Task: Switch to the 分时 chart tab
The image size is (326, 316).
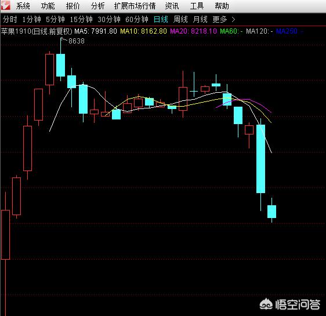Action: (x=10, y=20)
